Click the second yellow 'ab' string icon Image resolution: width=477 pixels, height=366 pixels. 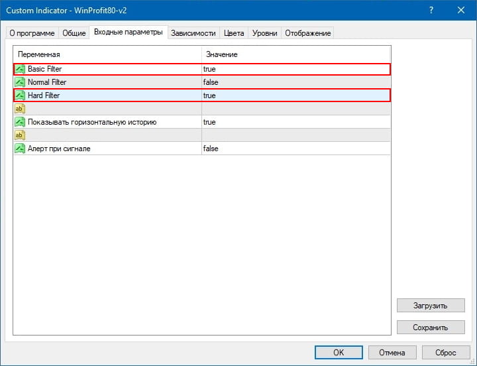[20, 135]
